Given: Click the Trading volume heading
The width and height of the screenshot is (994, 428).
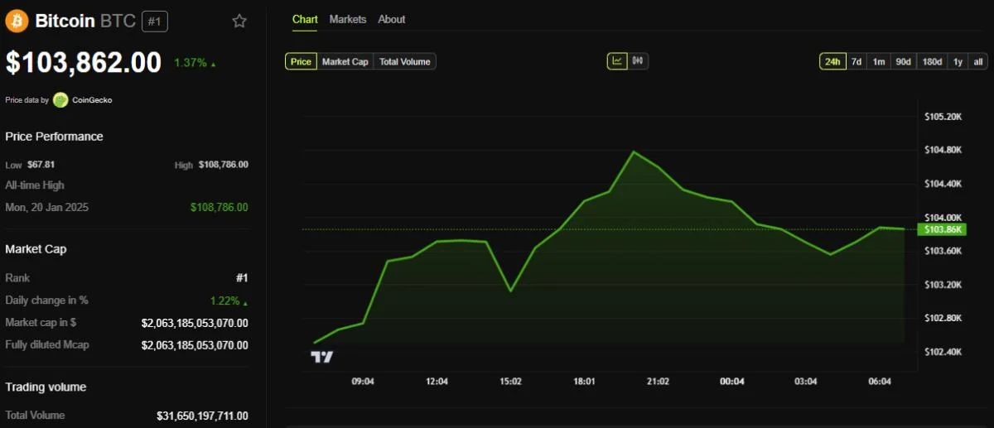Looking at the screenshot, I should tap(46, 387).
